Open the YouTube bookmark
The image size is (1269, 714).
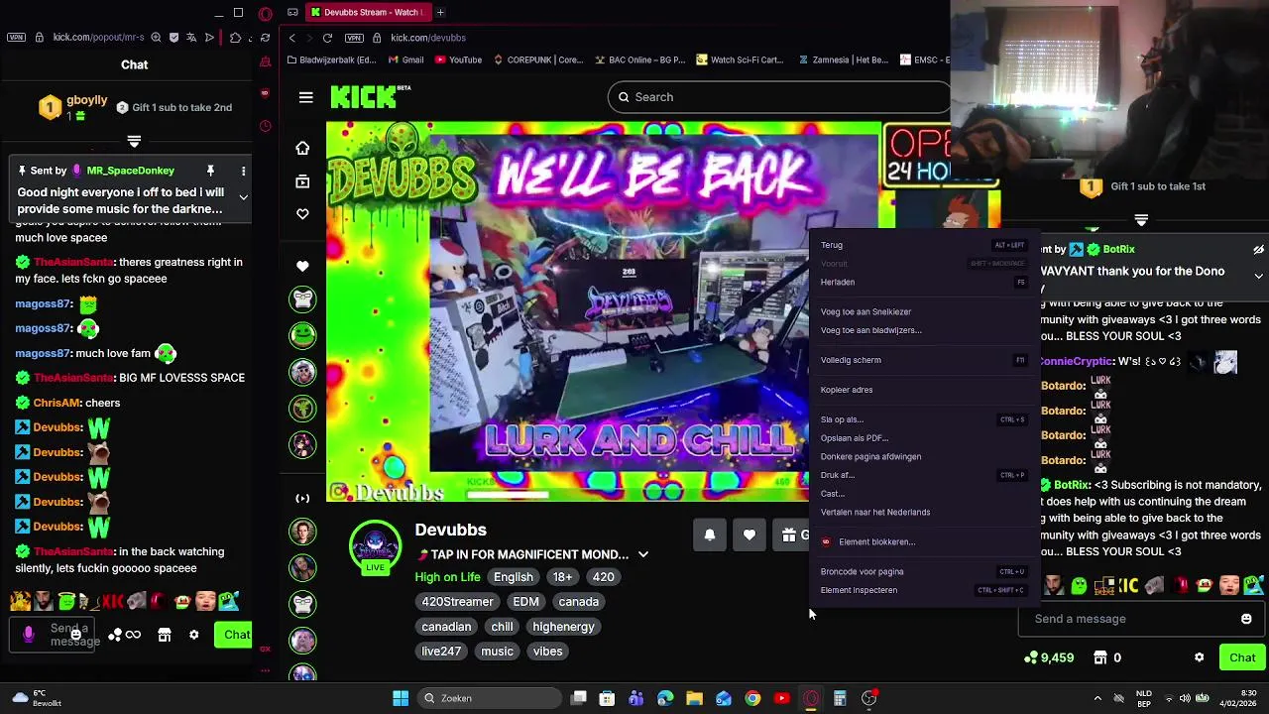pyautogui.click(x=457, y=59)
